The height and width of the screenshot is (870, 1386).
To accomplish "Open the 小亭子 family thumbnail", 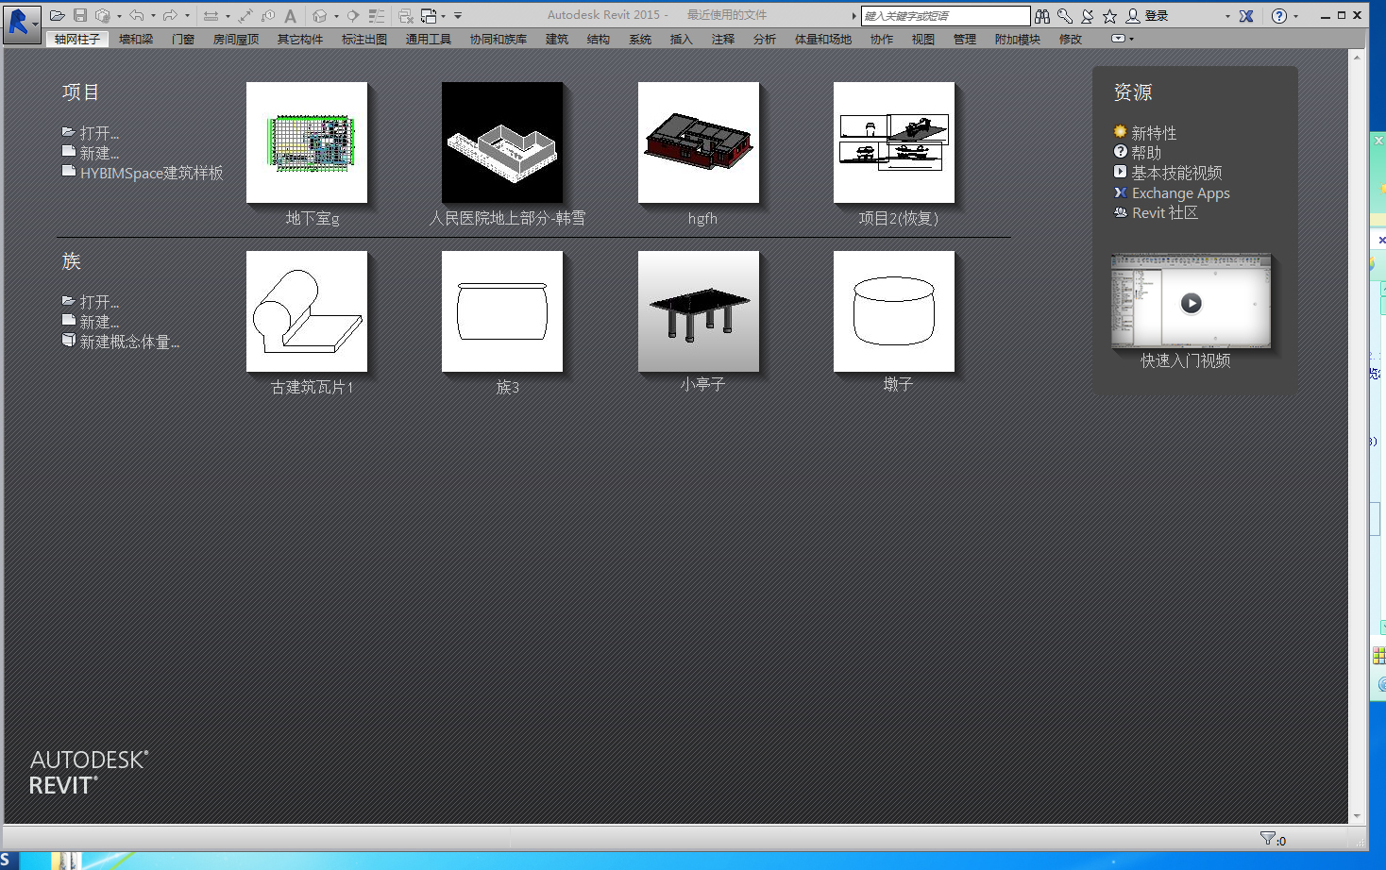I will coord(699,311).
